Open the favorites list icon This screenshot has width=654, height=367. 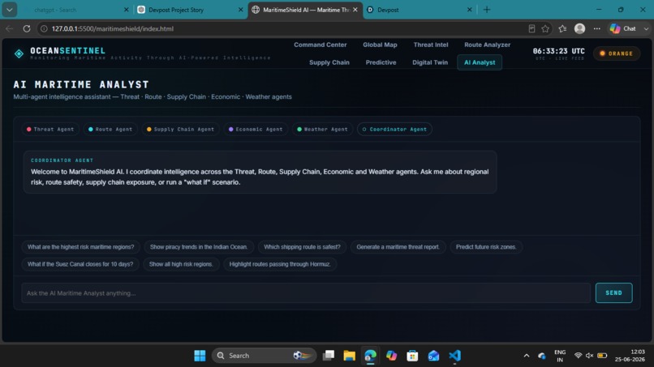pyautogui.click(x=562, y=28)
